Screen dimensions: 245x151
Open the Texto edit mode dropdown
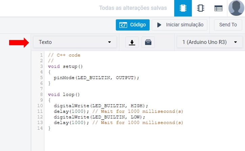[x=75, y=42]
